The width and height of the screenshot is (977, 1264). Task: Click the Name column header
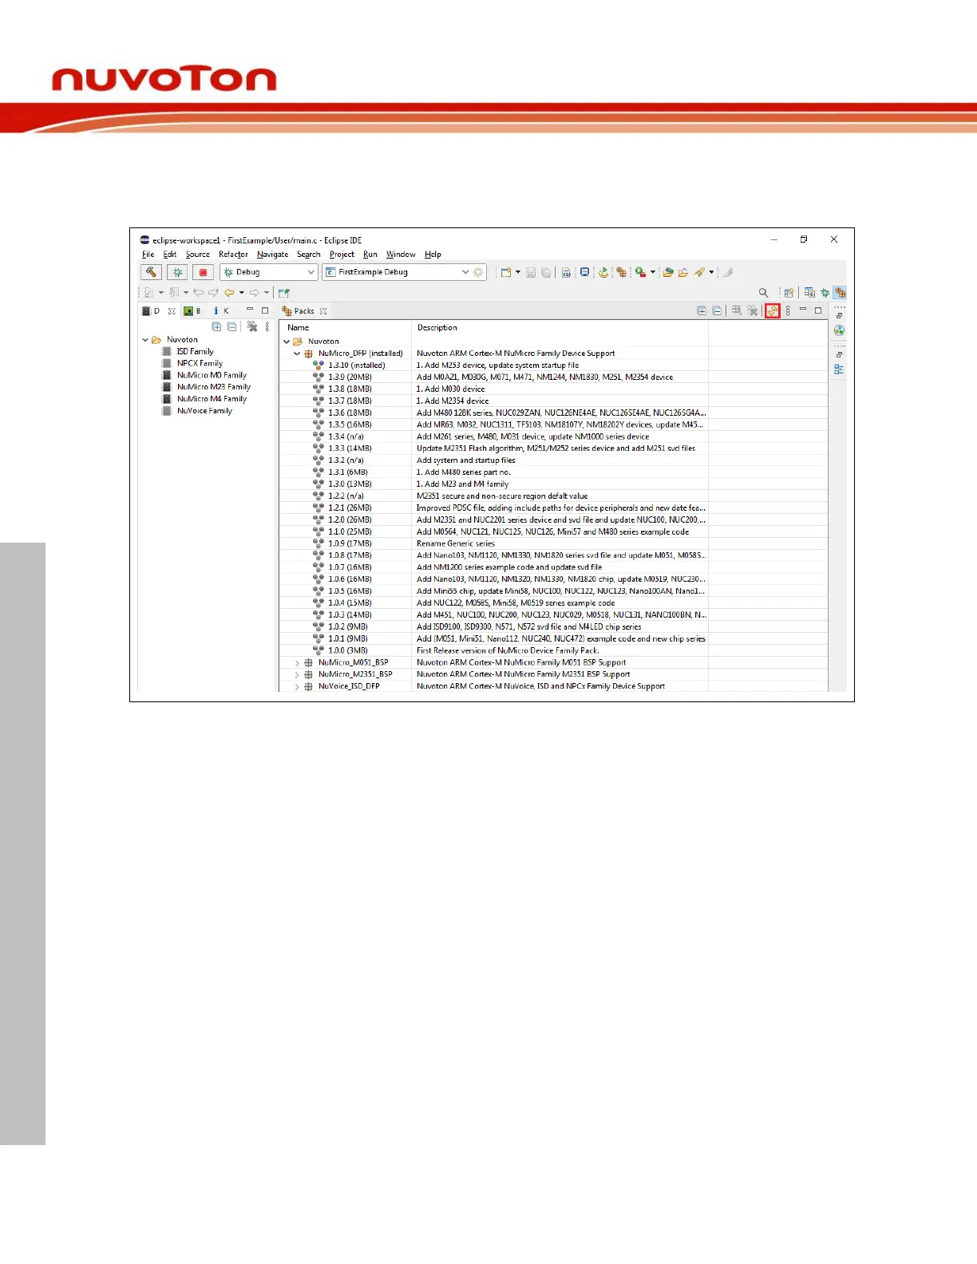(x=345, y=328)
